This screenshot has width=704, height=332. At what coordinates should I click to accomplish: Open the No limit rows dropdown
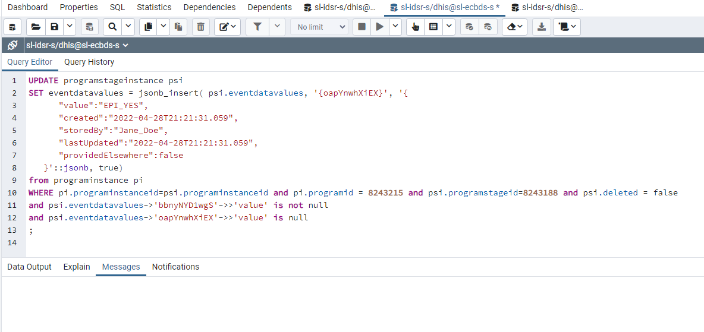(319, 27)
